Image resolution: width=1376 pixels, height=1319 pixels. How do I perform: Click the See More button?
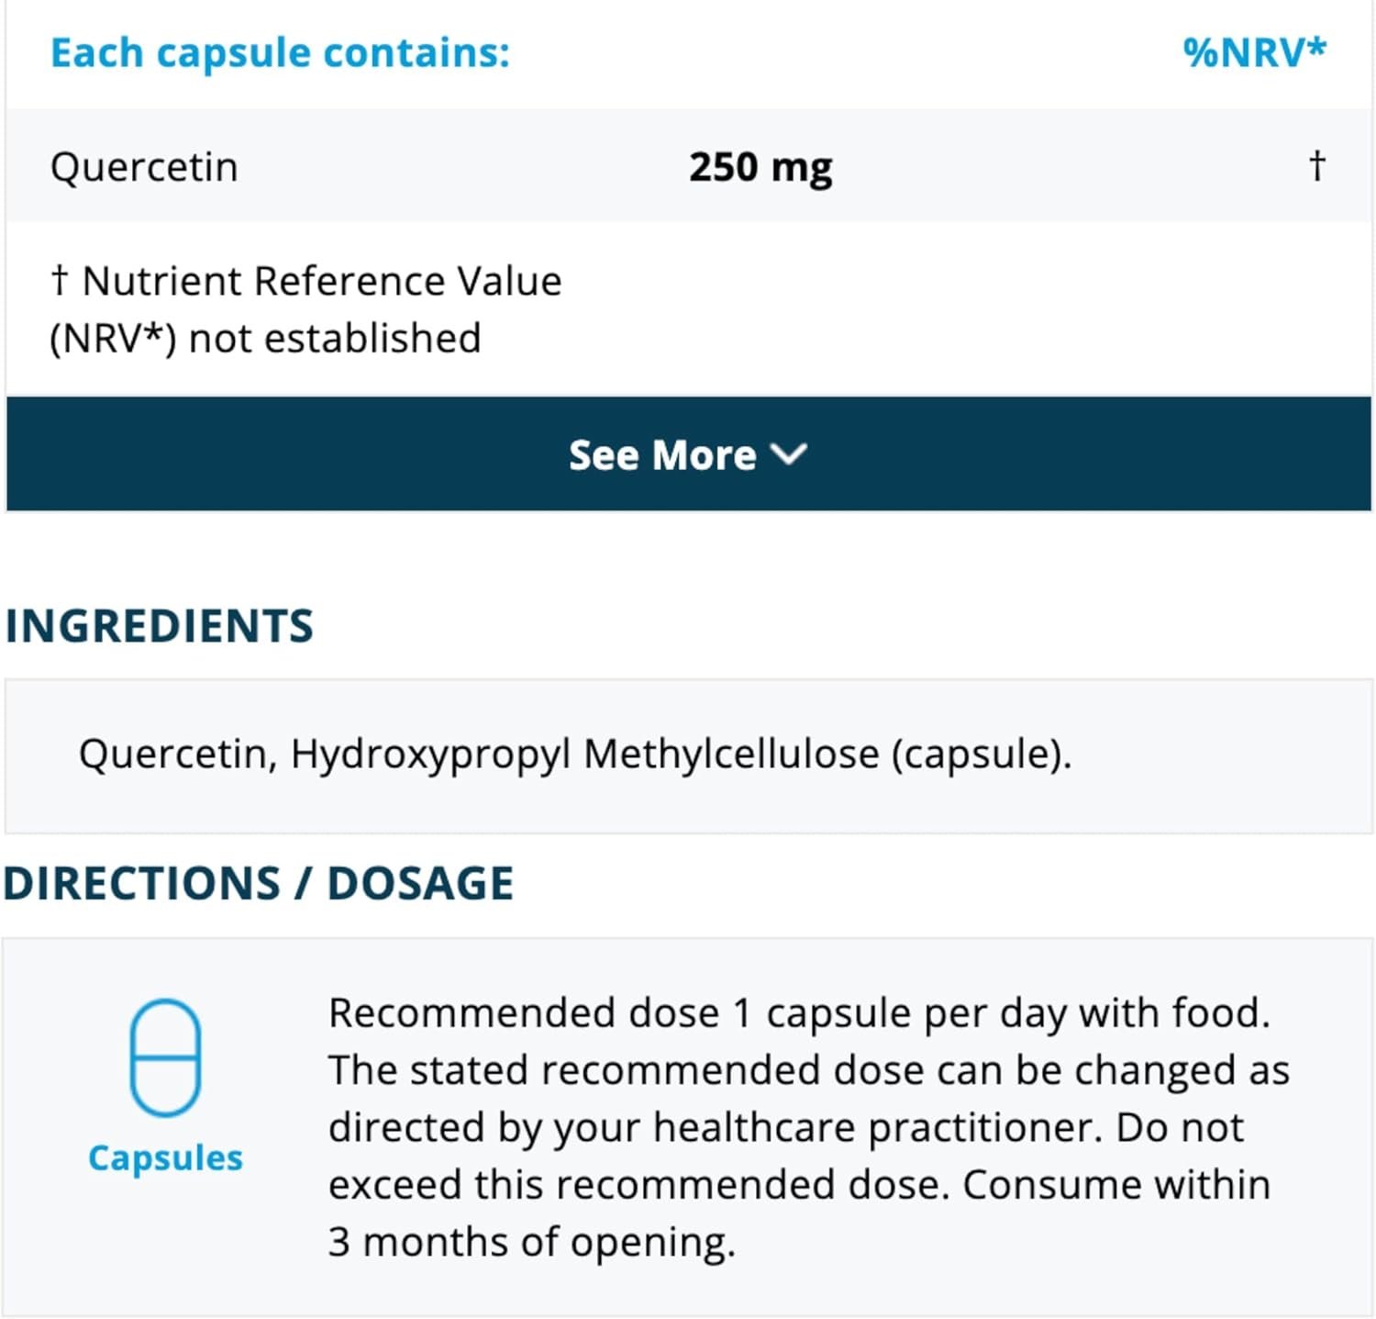coord(662,455)
